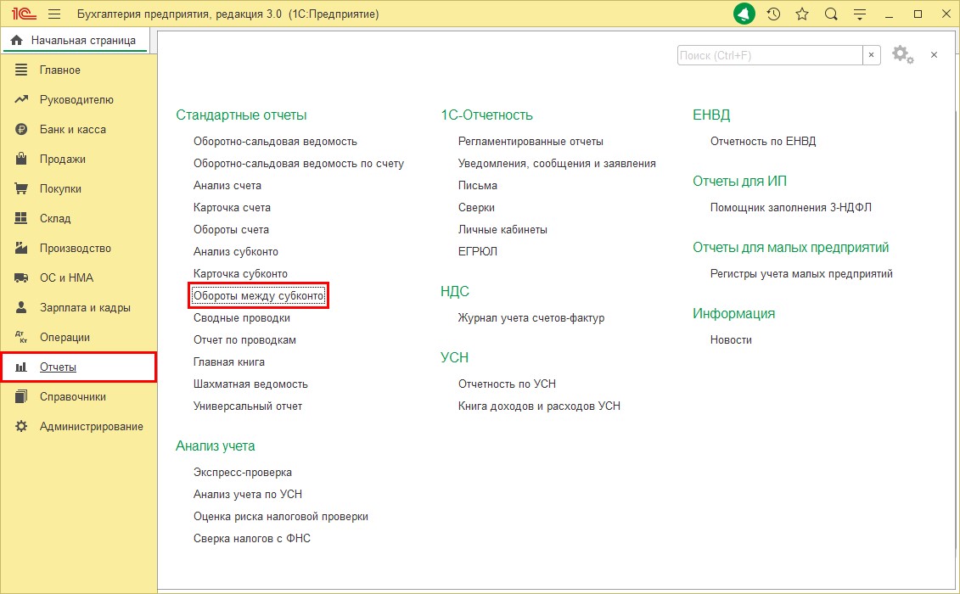Open Обороты между субконто report

tap(259, 296)
